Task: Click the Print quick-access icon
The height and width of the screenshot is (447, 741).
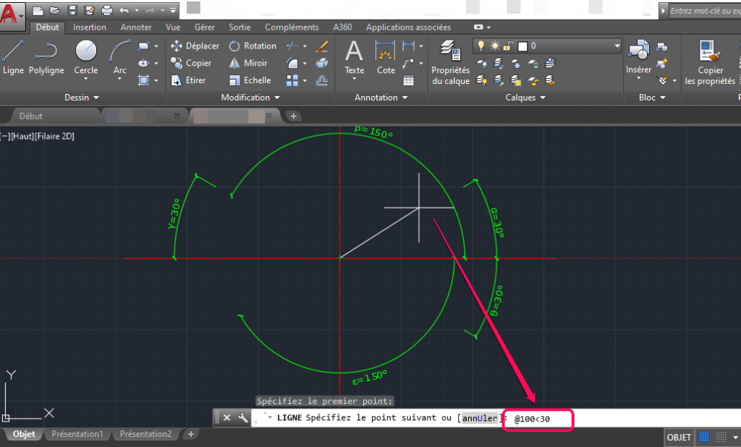Action: click(x=107, y=10)
